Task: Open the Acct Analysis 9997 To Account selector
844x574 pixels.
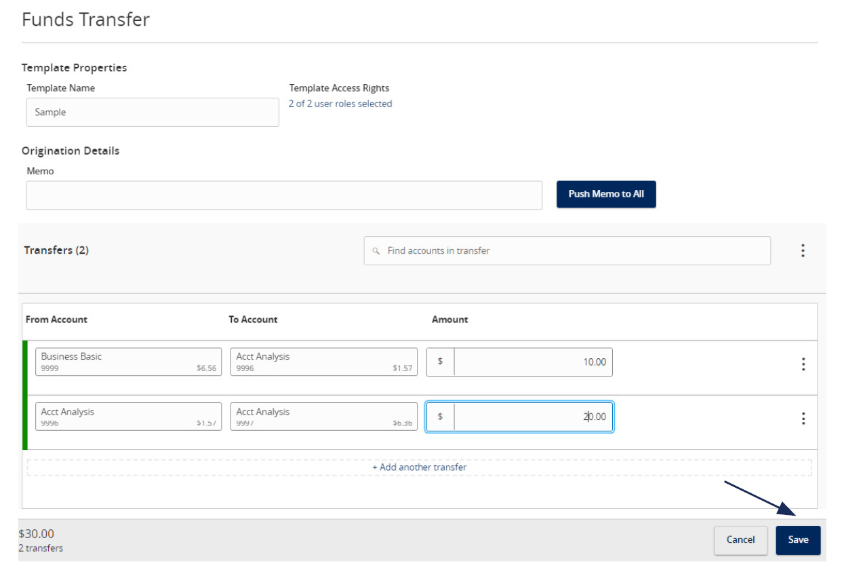Action: pyautogui.click(x=323, y=417)
